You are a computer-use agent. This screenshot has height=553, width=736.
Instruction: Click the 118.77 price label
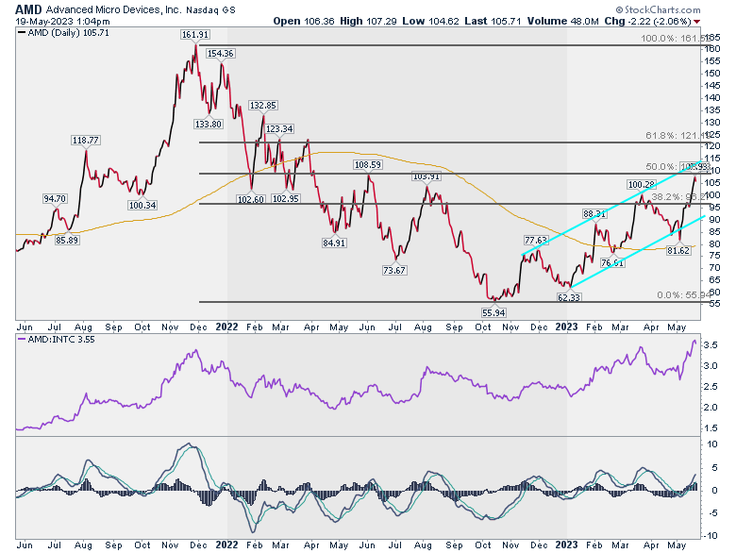click(86, 141)
